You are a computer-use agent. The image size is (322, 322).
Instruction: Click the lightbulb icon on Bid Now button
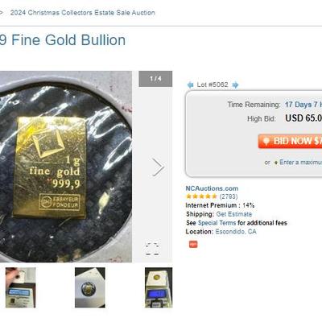point(266,141)
